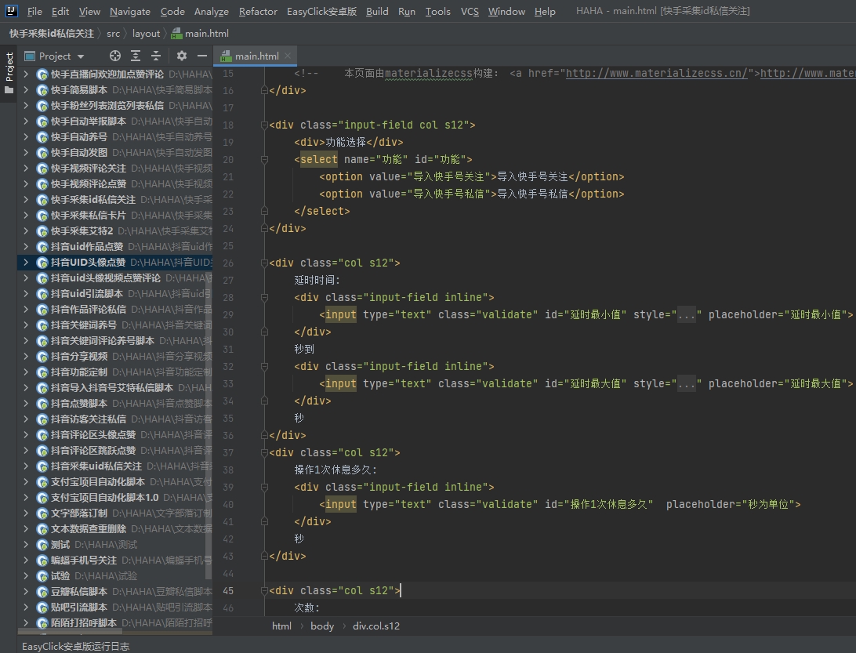Viewport: 856px width, 653px height.
Task: Expand the 抖音UID头像点赞 tree node arrow
Action: click(26, 263)
